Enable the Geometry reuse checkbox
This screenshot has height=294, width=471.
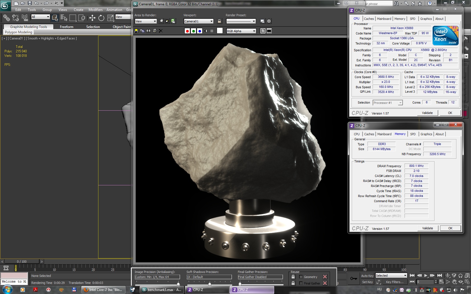coord(301,277)
